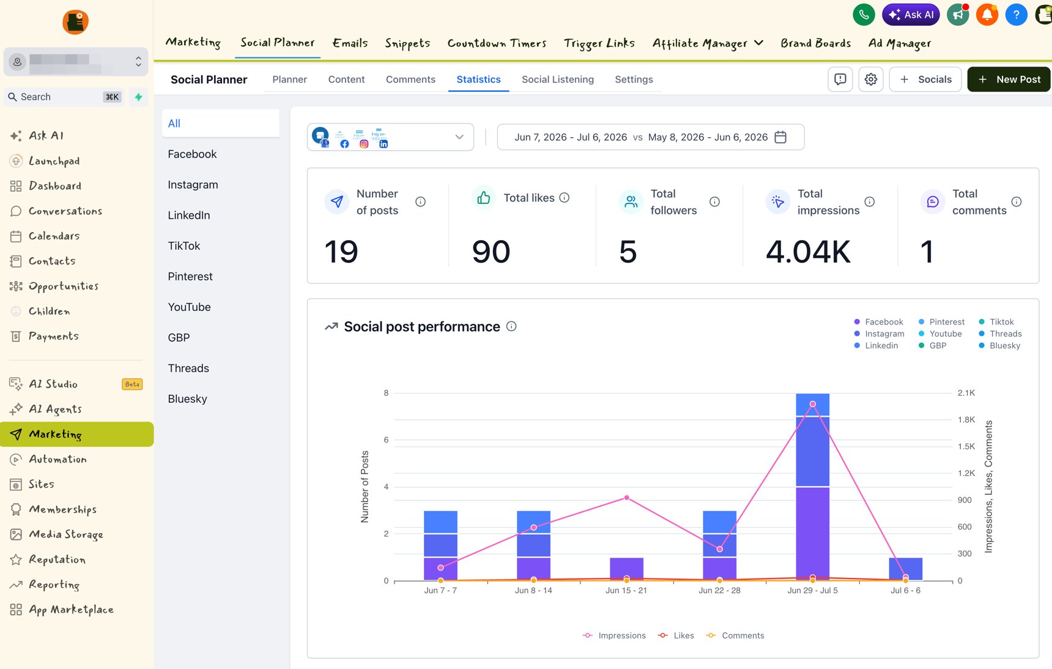Image resolution: width=1052 pixels, height=669 pixels.
Task: Switch to the Social Listening tab
Action: (557, 79)
